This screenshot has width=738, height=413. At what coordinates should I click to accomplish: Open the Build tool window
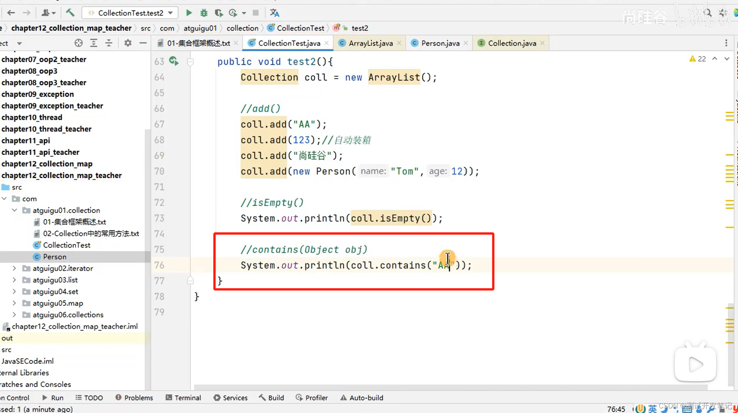click(x=272, y=398)
